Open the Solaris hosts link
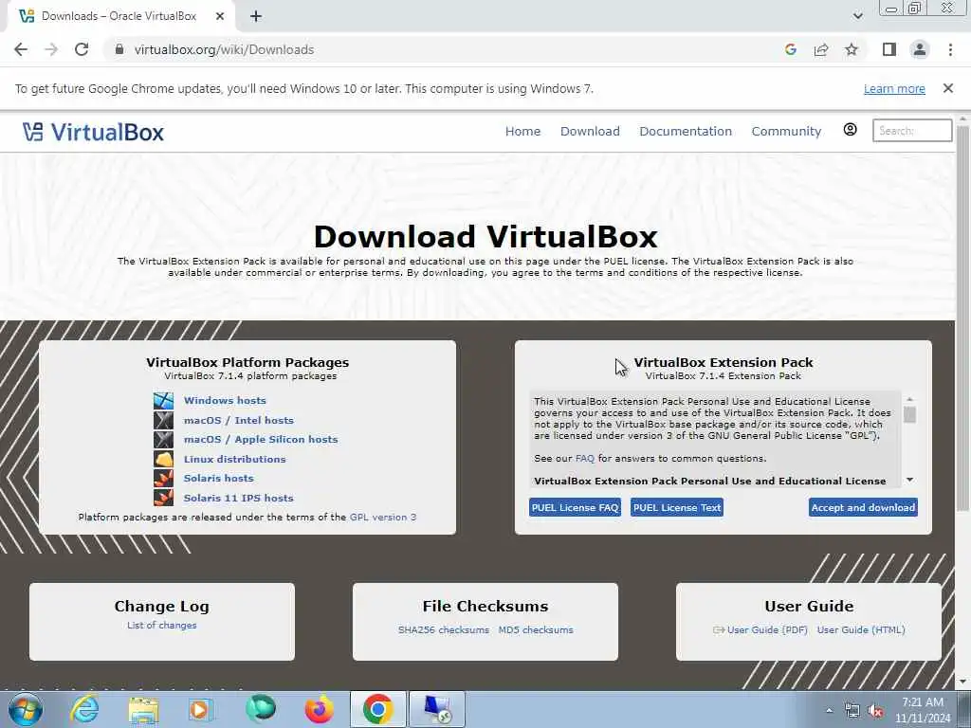The width and height of the screenshot is (971, 728). pyautogui.click(x=219, y=479)
